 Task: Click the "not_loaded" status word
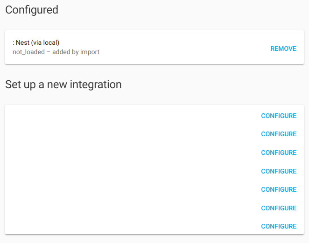click(x=28, y=52)
